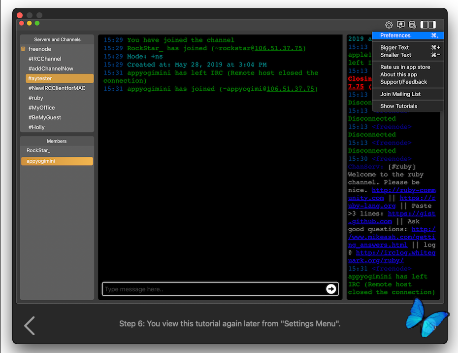The width and height of the screenshot is (458, 353).
Task: Toggle the left sidebar panel half
Action: (424, 25)
